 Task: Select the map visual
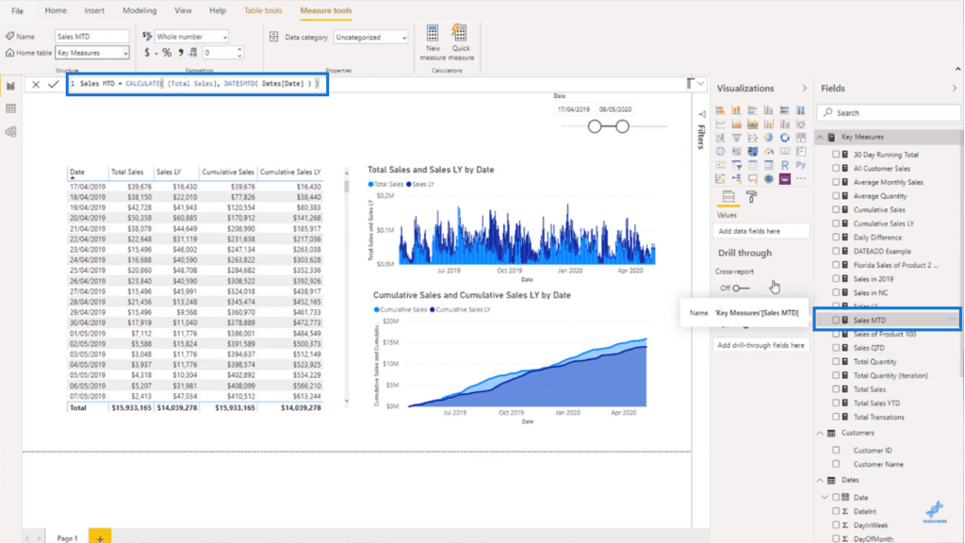tap(720, 152)
